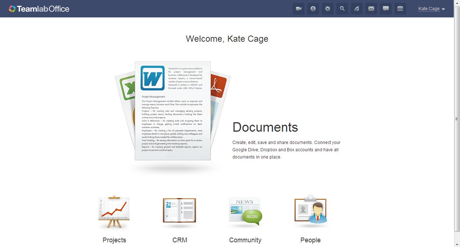460x247 pixels.
Task: Open settings via the gear icon
Action: point(328,9)
